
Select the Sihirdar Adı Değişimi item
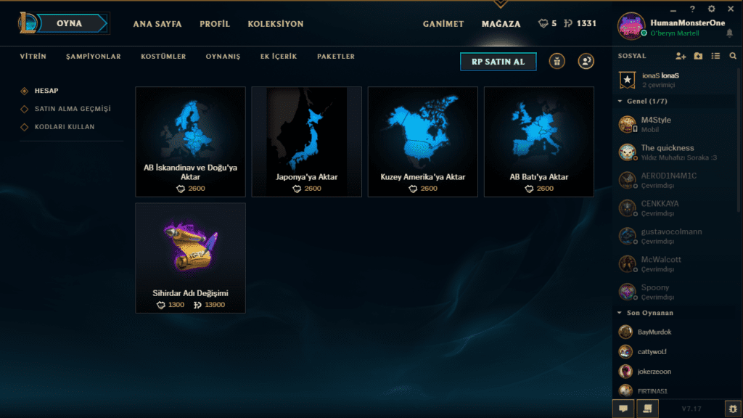[x=191, y=258]
